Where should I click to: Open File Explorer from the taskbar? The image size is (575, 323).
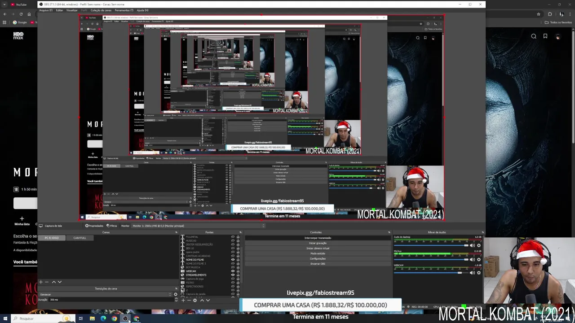coord(92,319)
